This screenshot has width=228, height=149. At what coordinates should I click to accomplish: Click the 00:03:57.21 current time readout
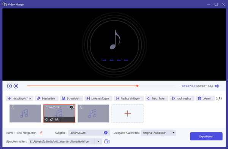point(189,86)
